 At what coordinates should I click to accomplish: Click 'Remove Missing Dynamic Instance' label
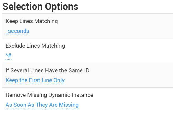click(x=49, y=95)
